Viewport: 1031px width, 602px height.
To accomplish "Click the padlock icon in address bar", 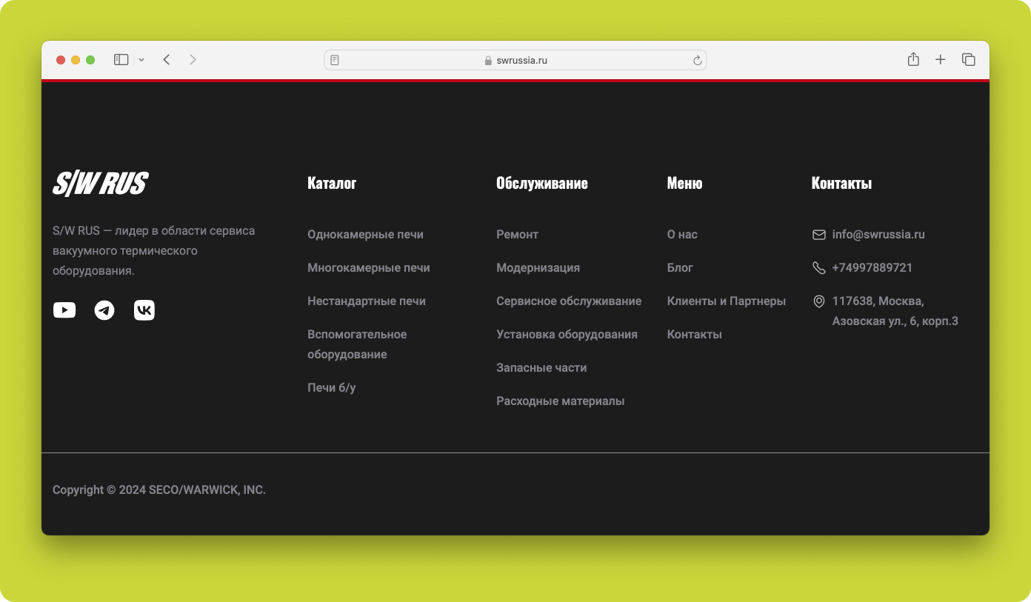I will (x=488, y=61).
